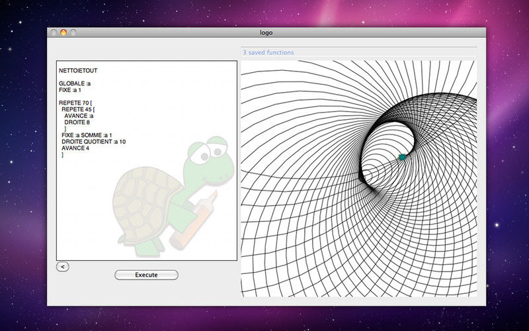This screenshot has height=331, width=529.
Task: Click the DROITE 8 line
Action: 77,122
